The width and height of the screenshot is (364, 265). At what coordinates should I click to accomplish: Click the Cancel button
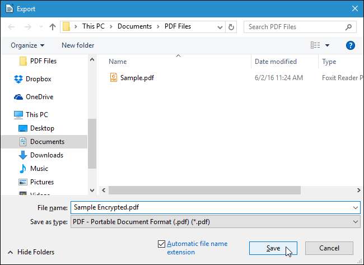coord(329,248)
